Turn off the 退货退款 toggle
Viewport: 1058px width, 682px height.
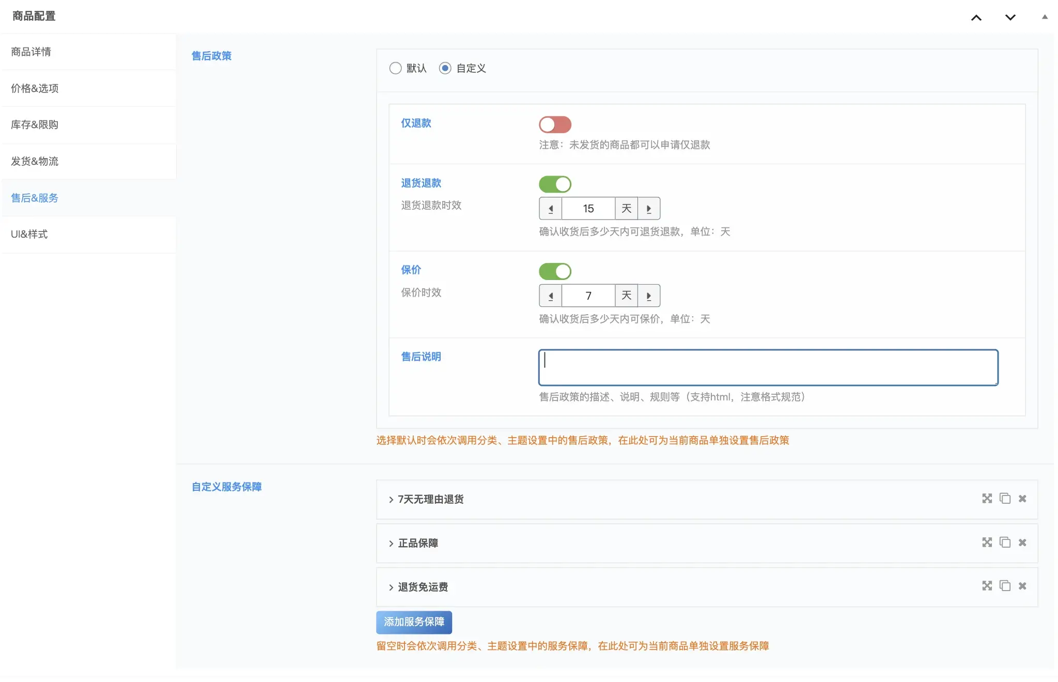click(555, 184)
